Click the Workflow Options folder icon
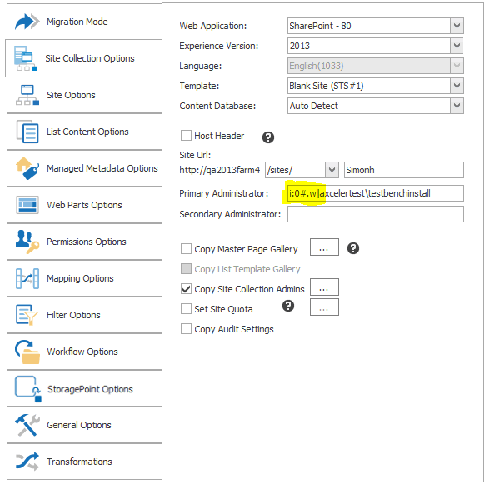Viewport: 494px width, 489px height. (27, 352)
